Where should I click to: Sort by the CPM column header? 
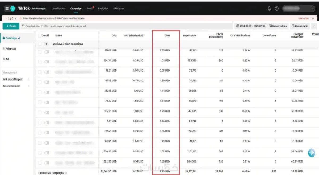click(167, 35)
